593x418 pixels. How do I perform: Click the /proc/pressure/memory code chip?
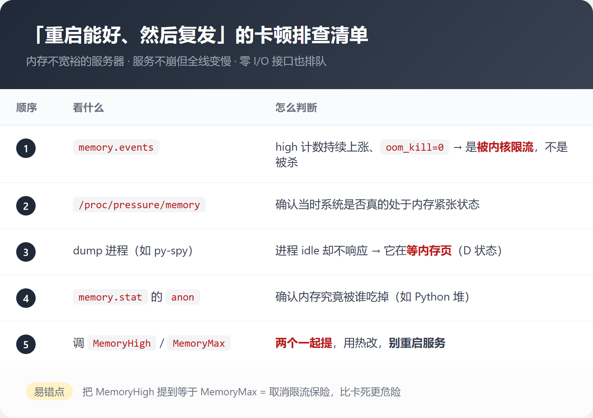(x=139, y=205)
